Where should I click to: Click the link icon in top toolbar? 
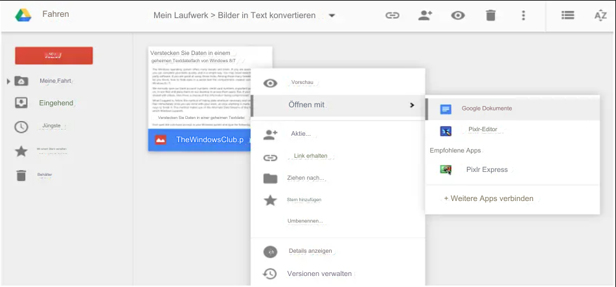coord(392,16)
